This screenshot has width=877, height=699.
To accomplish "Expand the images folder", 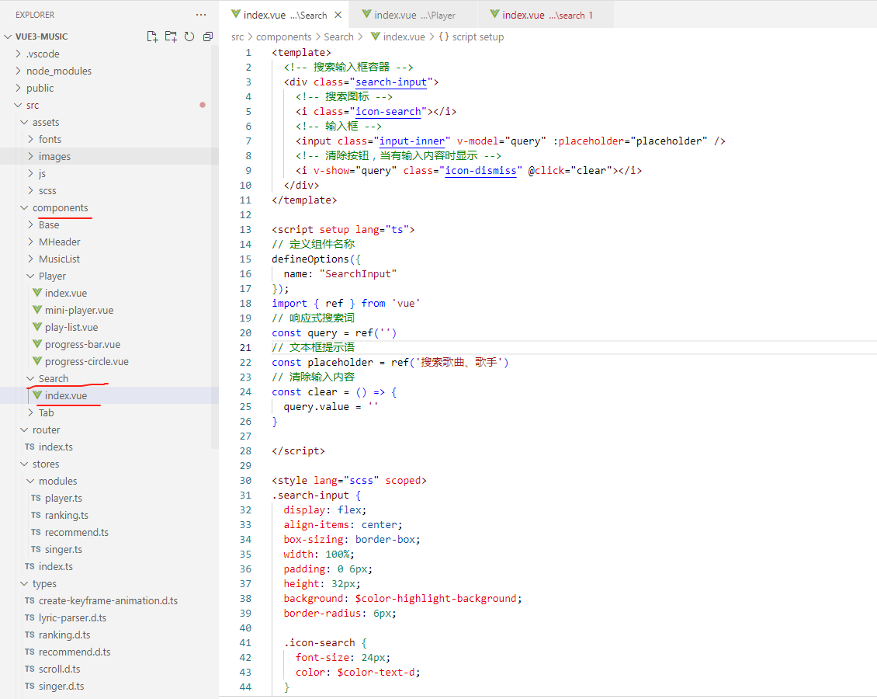I will [x=54, y=156].
